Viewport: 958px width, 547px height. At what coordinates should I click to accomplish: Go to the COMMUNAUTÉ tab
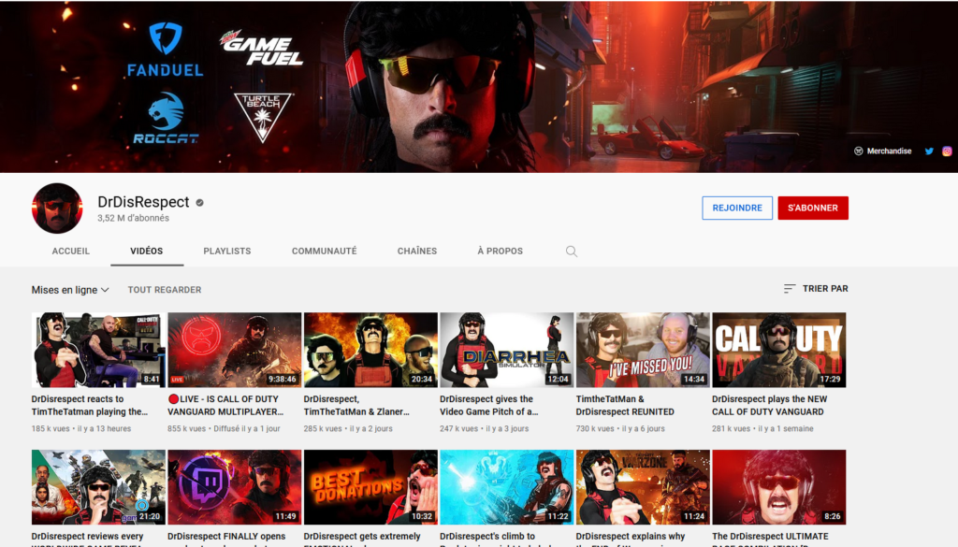(325, 251)
